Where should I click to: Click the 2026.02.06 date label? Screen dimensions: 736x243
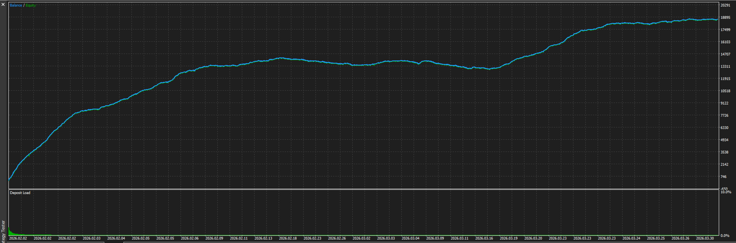click(190, 238)
